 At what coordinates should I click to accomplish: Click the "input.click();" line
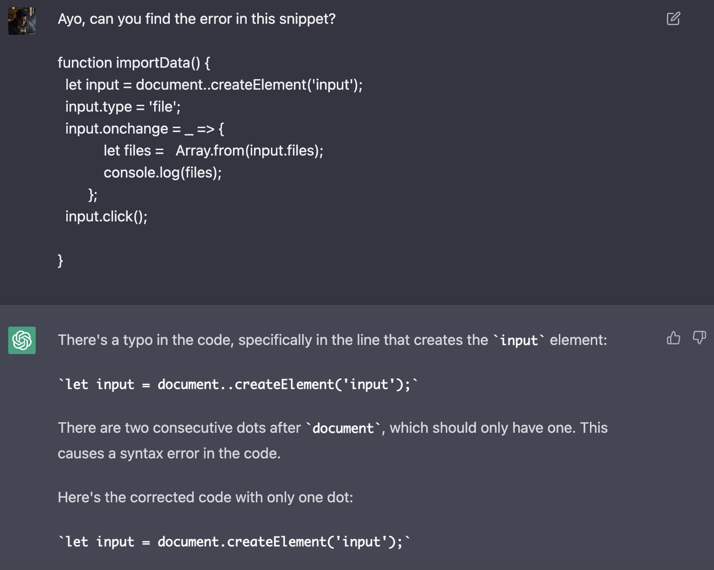pyautogui.click(x=106, y=216)
